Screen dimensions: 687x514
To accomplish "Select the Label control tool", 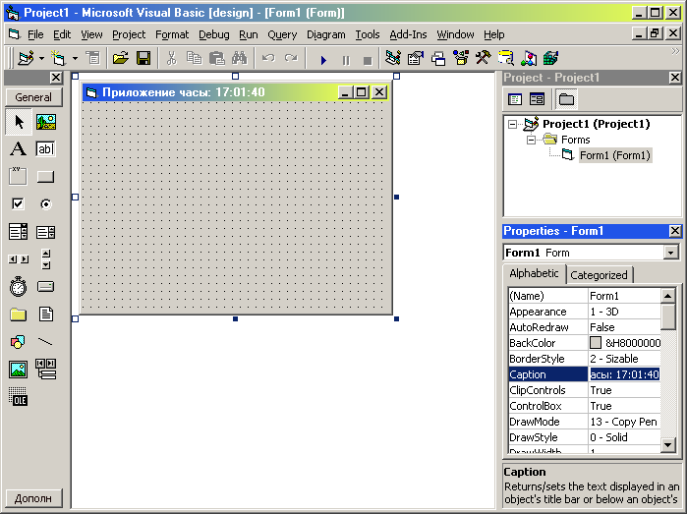I will 19,149.
